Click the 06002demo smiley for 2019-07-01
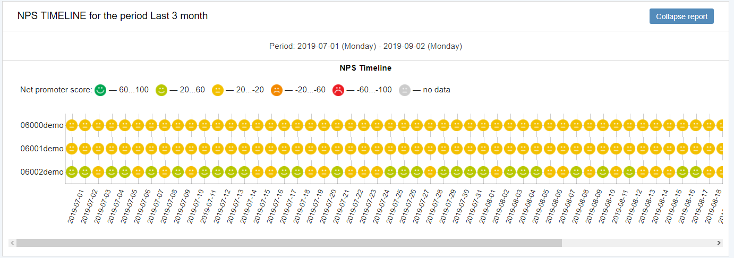 click(x=72, y=172)
